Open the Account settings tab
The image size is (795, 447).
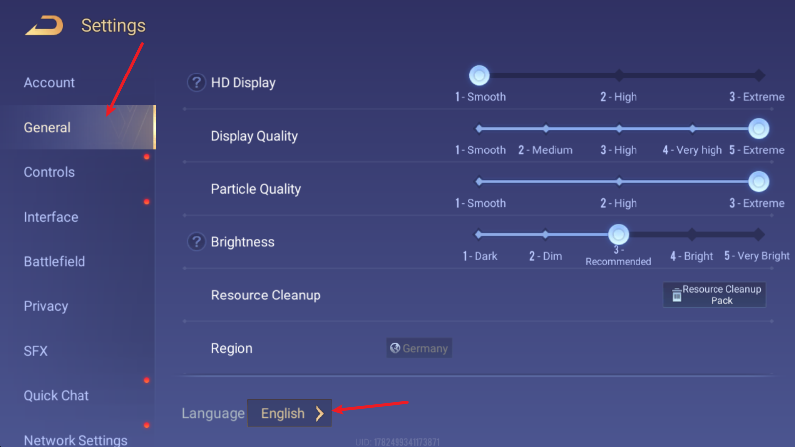click(x=49, y=83)
